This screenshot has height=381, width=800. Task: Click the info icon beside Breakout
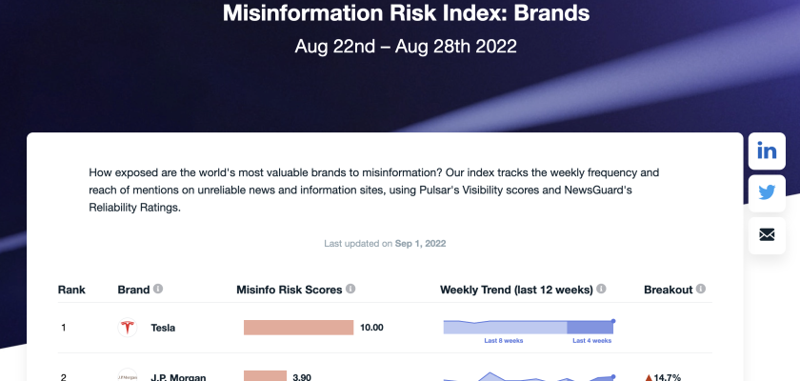click(701, 289)
